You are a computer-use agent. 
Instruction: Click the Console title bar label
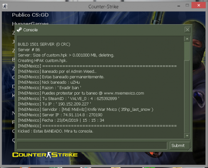tap(30, 30)
